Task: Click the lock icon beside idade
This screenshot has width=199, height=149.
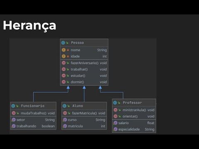Action: click(x=68, y=56)
